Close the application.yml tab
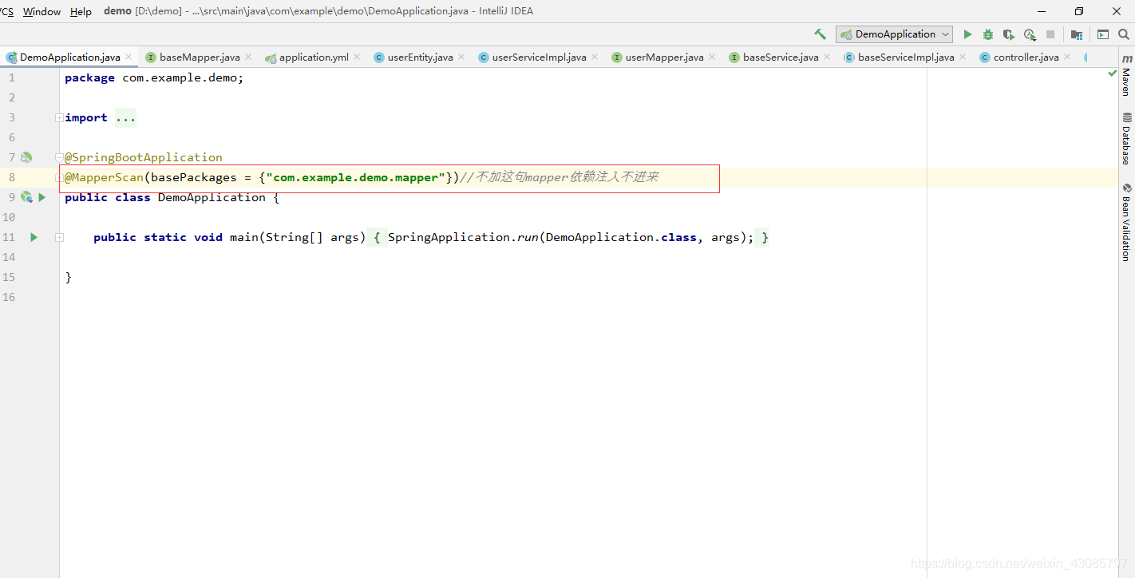The image size is (1135, 578). click(357, 57)
